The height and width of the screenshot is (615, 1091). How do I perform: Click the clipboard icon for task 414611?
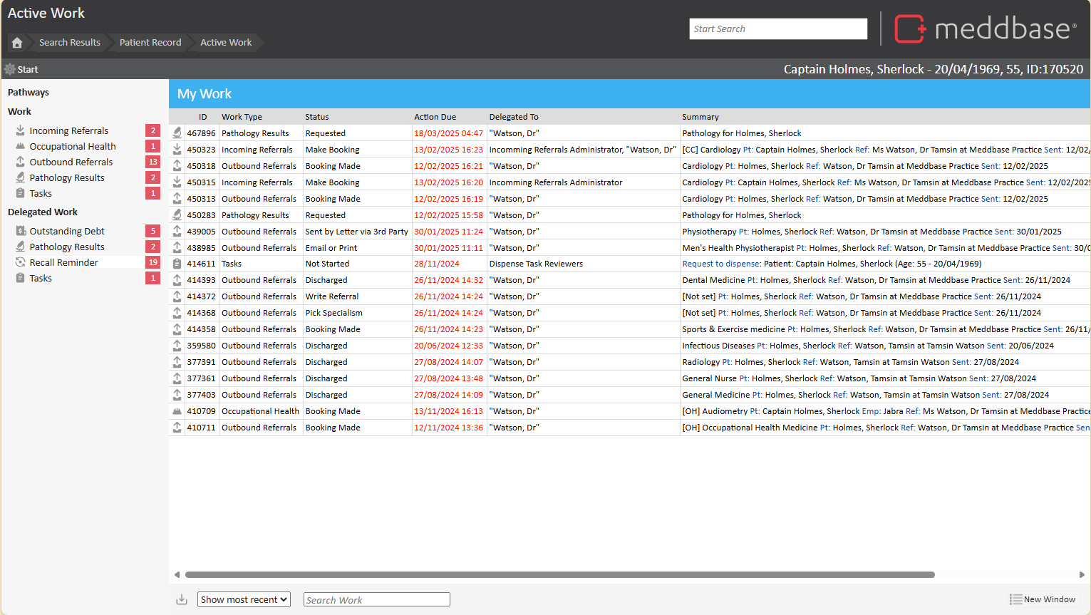(x=177, y=264)
